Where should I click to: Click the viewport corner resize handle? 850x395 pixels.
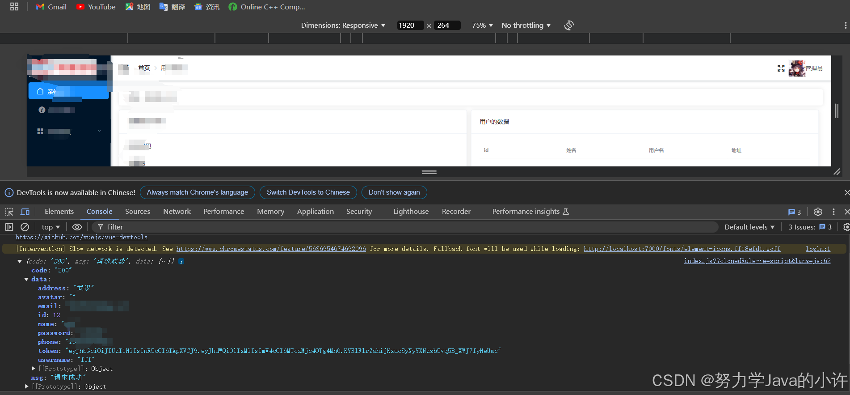tap(837, 172)
